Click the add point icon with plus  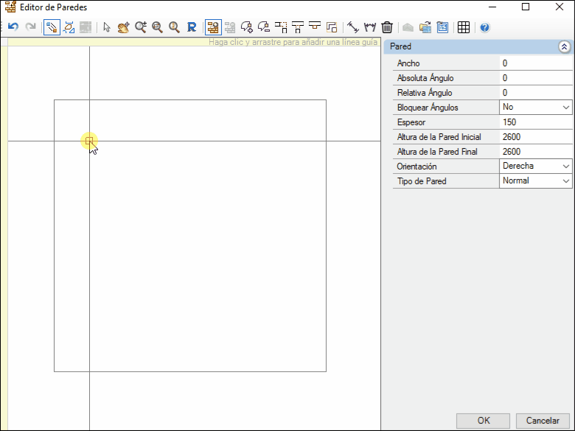tap(247, 27)
